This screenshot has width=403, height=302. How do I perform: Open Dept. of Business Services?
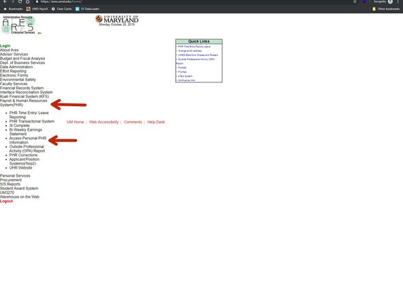pyautogui.click(x=22, y=63)
